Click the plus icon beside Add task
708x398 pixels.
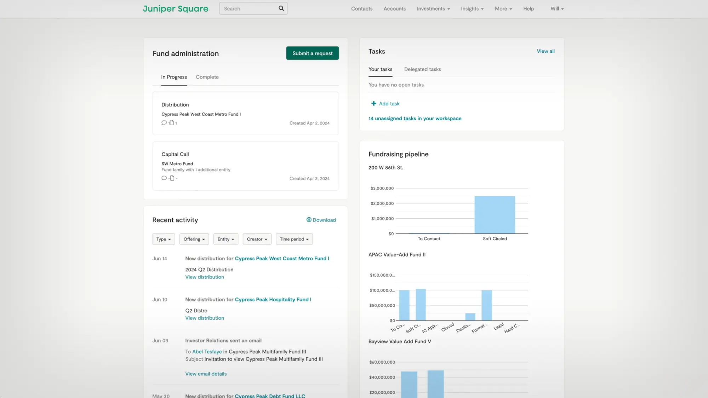point(373,103)
